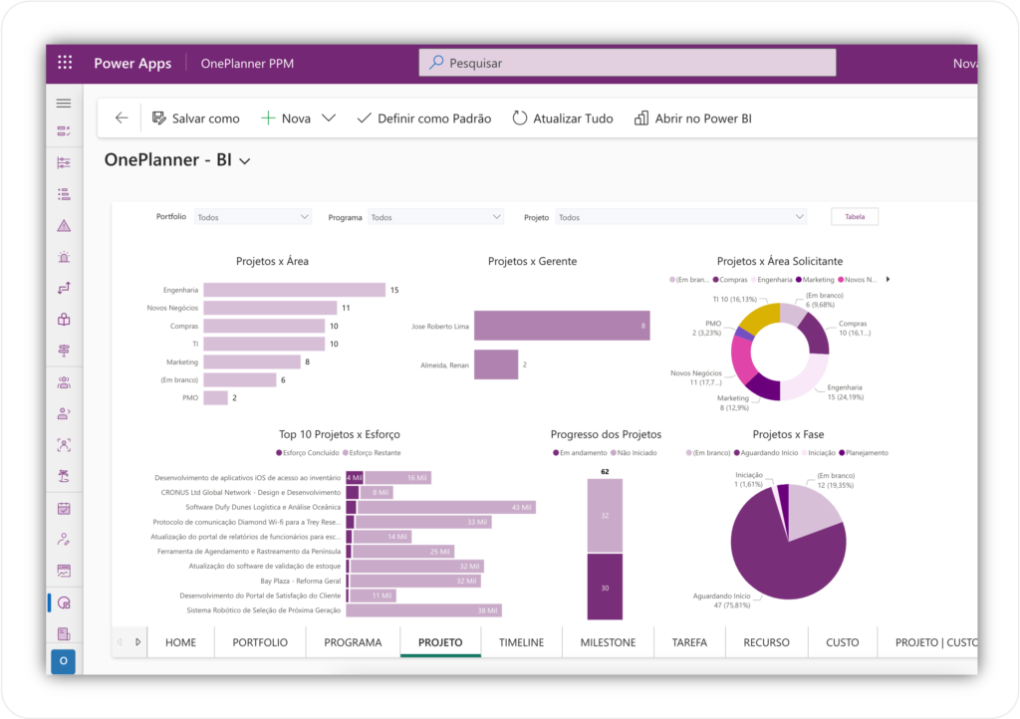
Task: Open the person-arrow icon in sidebar
Action: tap(64, 413)
